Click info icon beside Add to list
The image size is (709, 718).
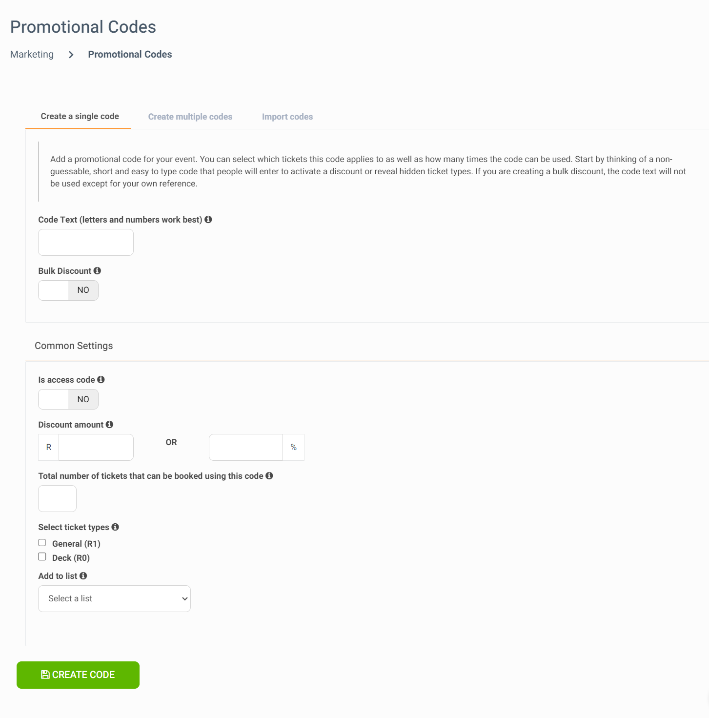pyautogui.click(x=83, y=576)
